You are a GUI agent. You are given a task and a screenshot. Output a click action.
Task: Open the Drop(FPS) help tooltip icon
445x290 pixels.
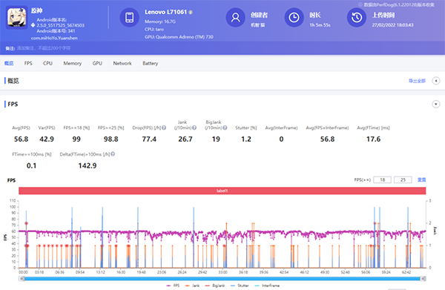[x=164, y=128]
